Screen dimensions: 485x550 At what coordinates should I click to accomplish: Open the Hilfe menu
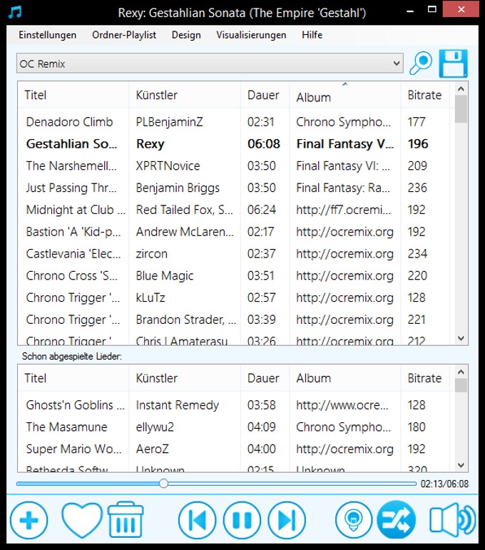[x=312, y=35]
